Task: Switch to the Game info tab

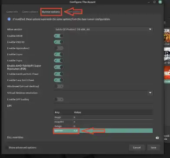Action: (x=12, y=12)
